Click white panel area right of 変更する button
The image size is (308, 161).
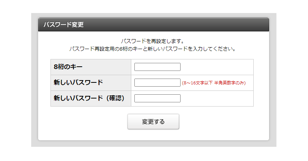223,122
